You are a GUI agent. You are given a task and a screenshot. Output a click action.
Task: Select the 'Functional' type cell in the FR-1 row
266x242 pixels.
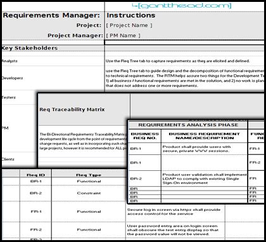[89, 212]
